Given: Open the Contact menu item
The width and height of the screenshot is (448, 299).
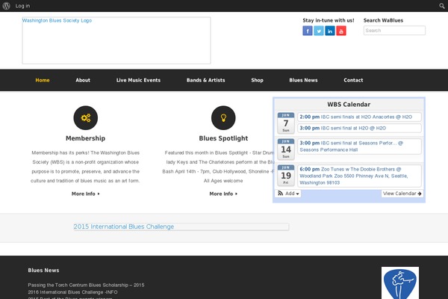Looking at the screenshot, I should (353, 80).
